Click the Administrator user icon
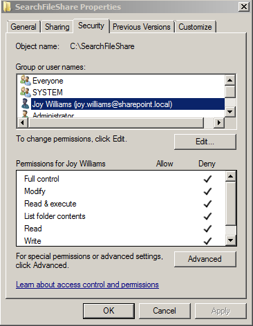The image size is (253, 326). 25,114
